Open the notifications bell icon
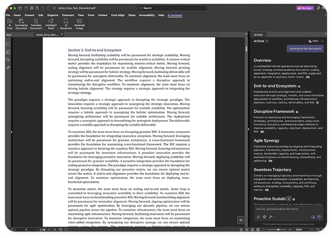 pyautogui.click(x=318, y=8)
